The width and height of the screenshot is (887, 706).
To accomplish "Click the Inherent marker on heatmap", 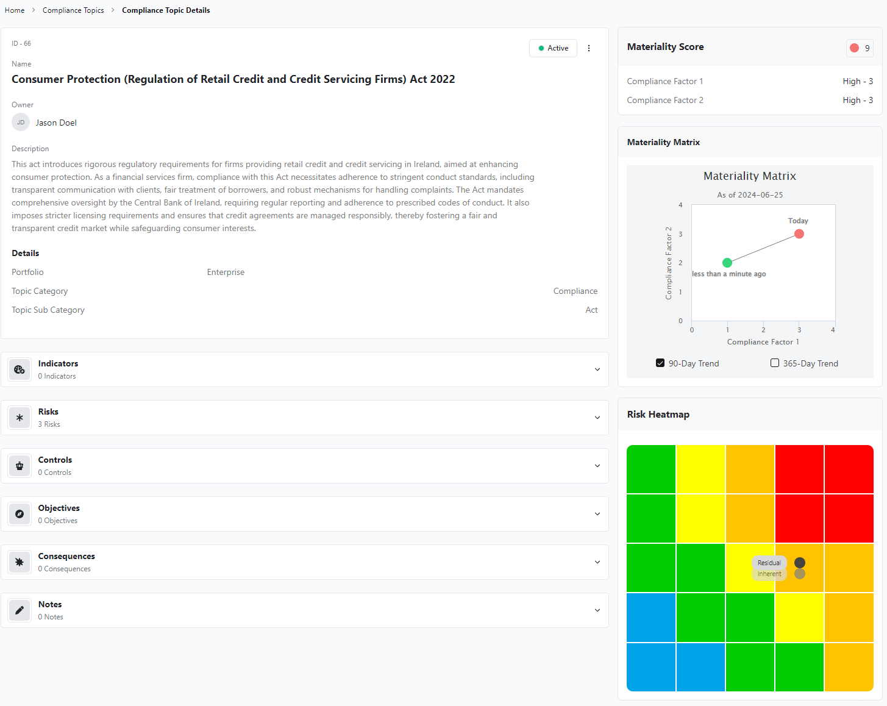I will [800, 574].
